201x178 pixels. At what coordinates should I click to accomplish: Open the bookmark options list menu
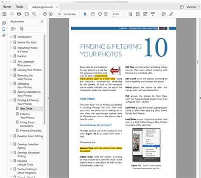click(13, 29)
